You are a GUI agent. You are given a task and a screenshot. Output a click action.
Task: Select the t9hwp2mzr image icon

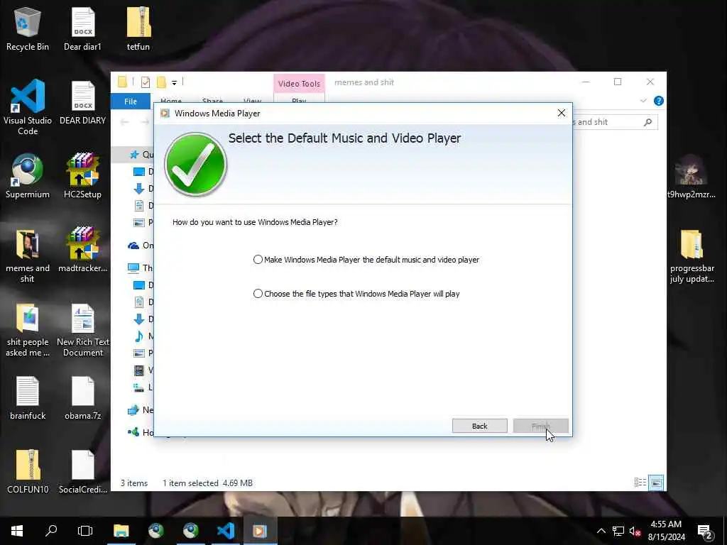691,177
